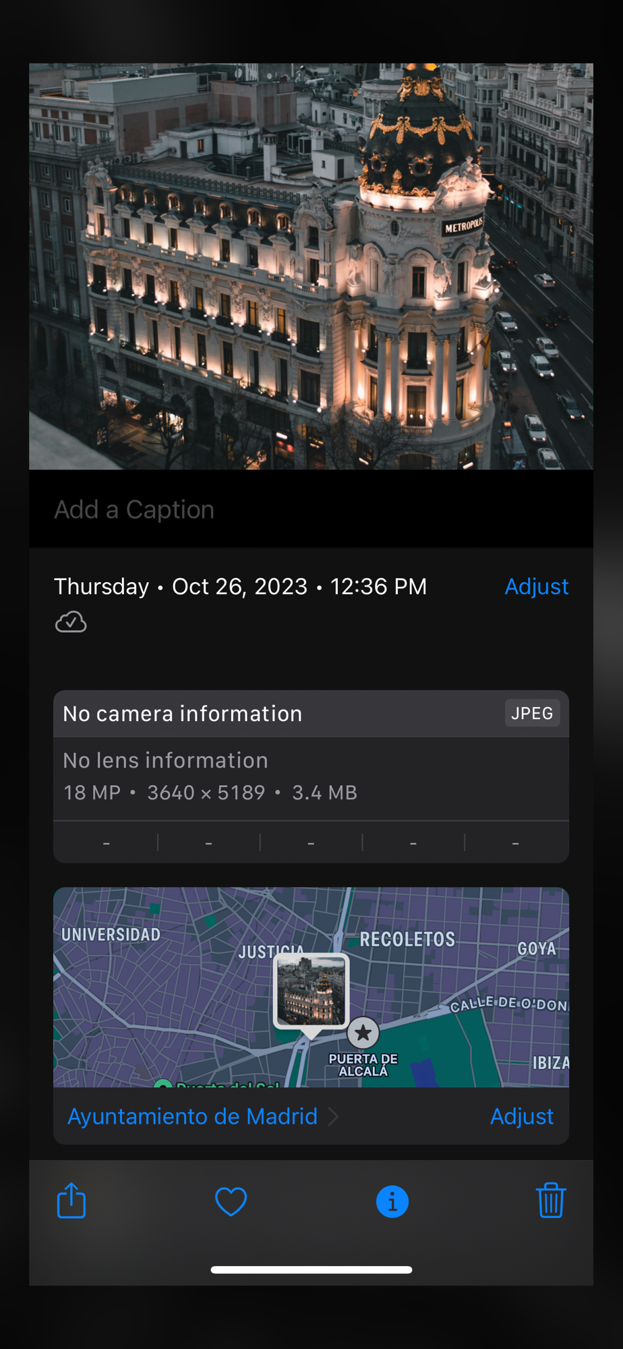
Task: Tap the PUERTA DE ALCALÁ map label
Action: [363, 1065]
